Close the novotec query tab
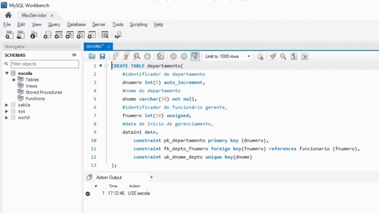 (109, 46)
